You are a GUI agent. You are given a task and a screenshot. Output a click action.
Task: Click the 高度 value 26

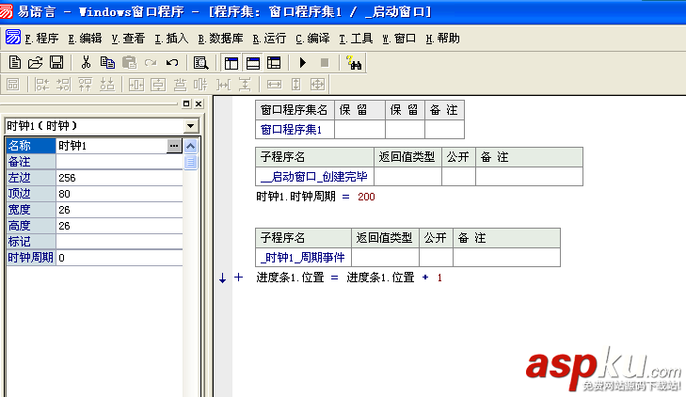click(119, 226)
